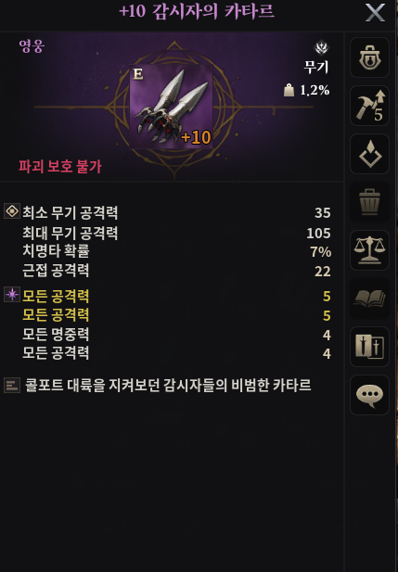Open the hammer enhancement icon
This screenshot has height=572, width=398.
pos(369,106)
